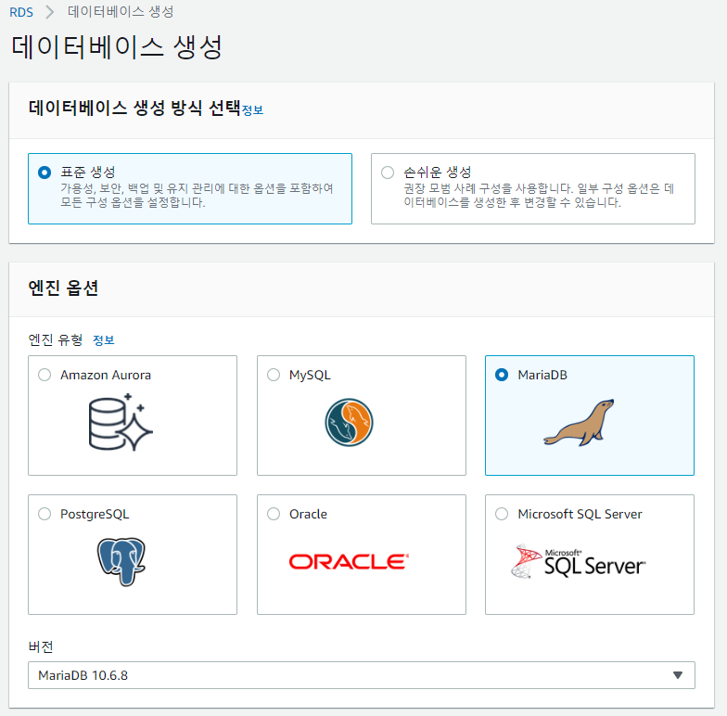The height and width of the screenshot is (716, 727).
Task: Choose the PostgreSQL engine radio
Action: (45, 514)
